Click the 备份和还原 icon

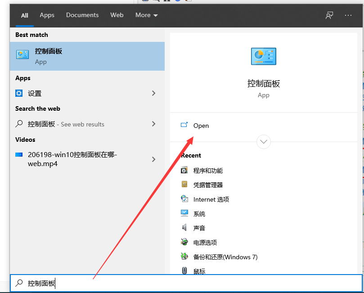click(x=184, y=256)
